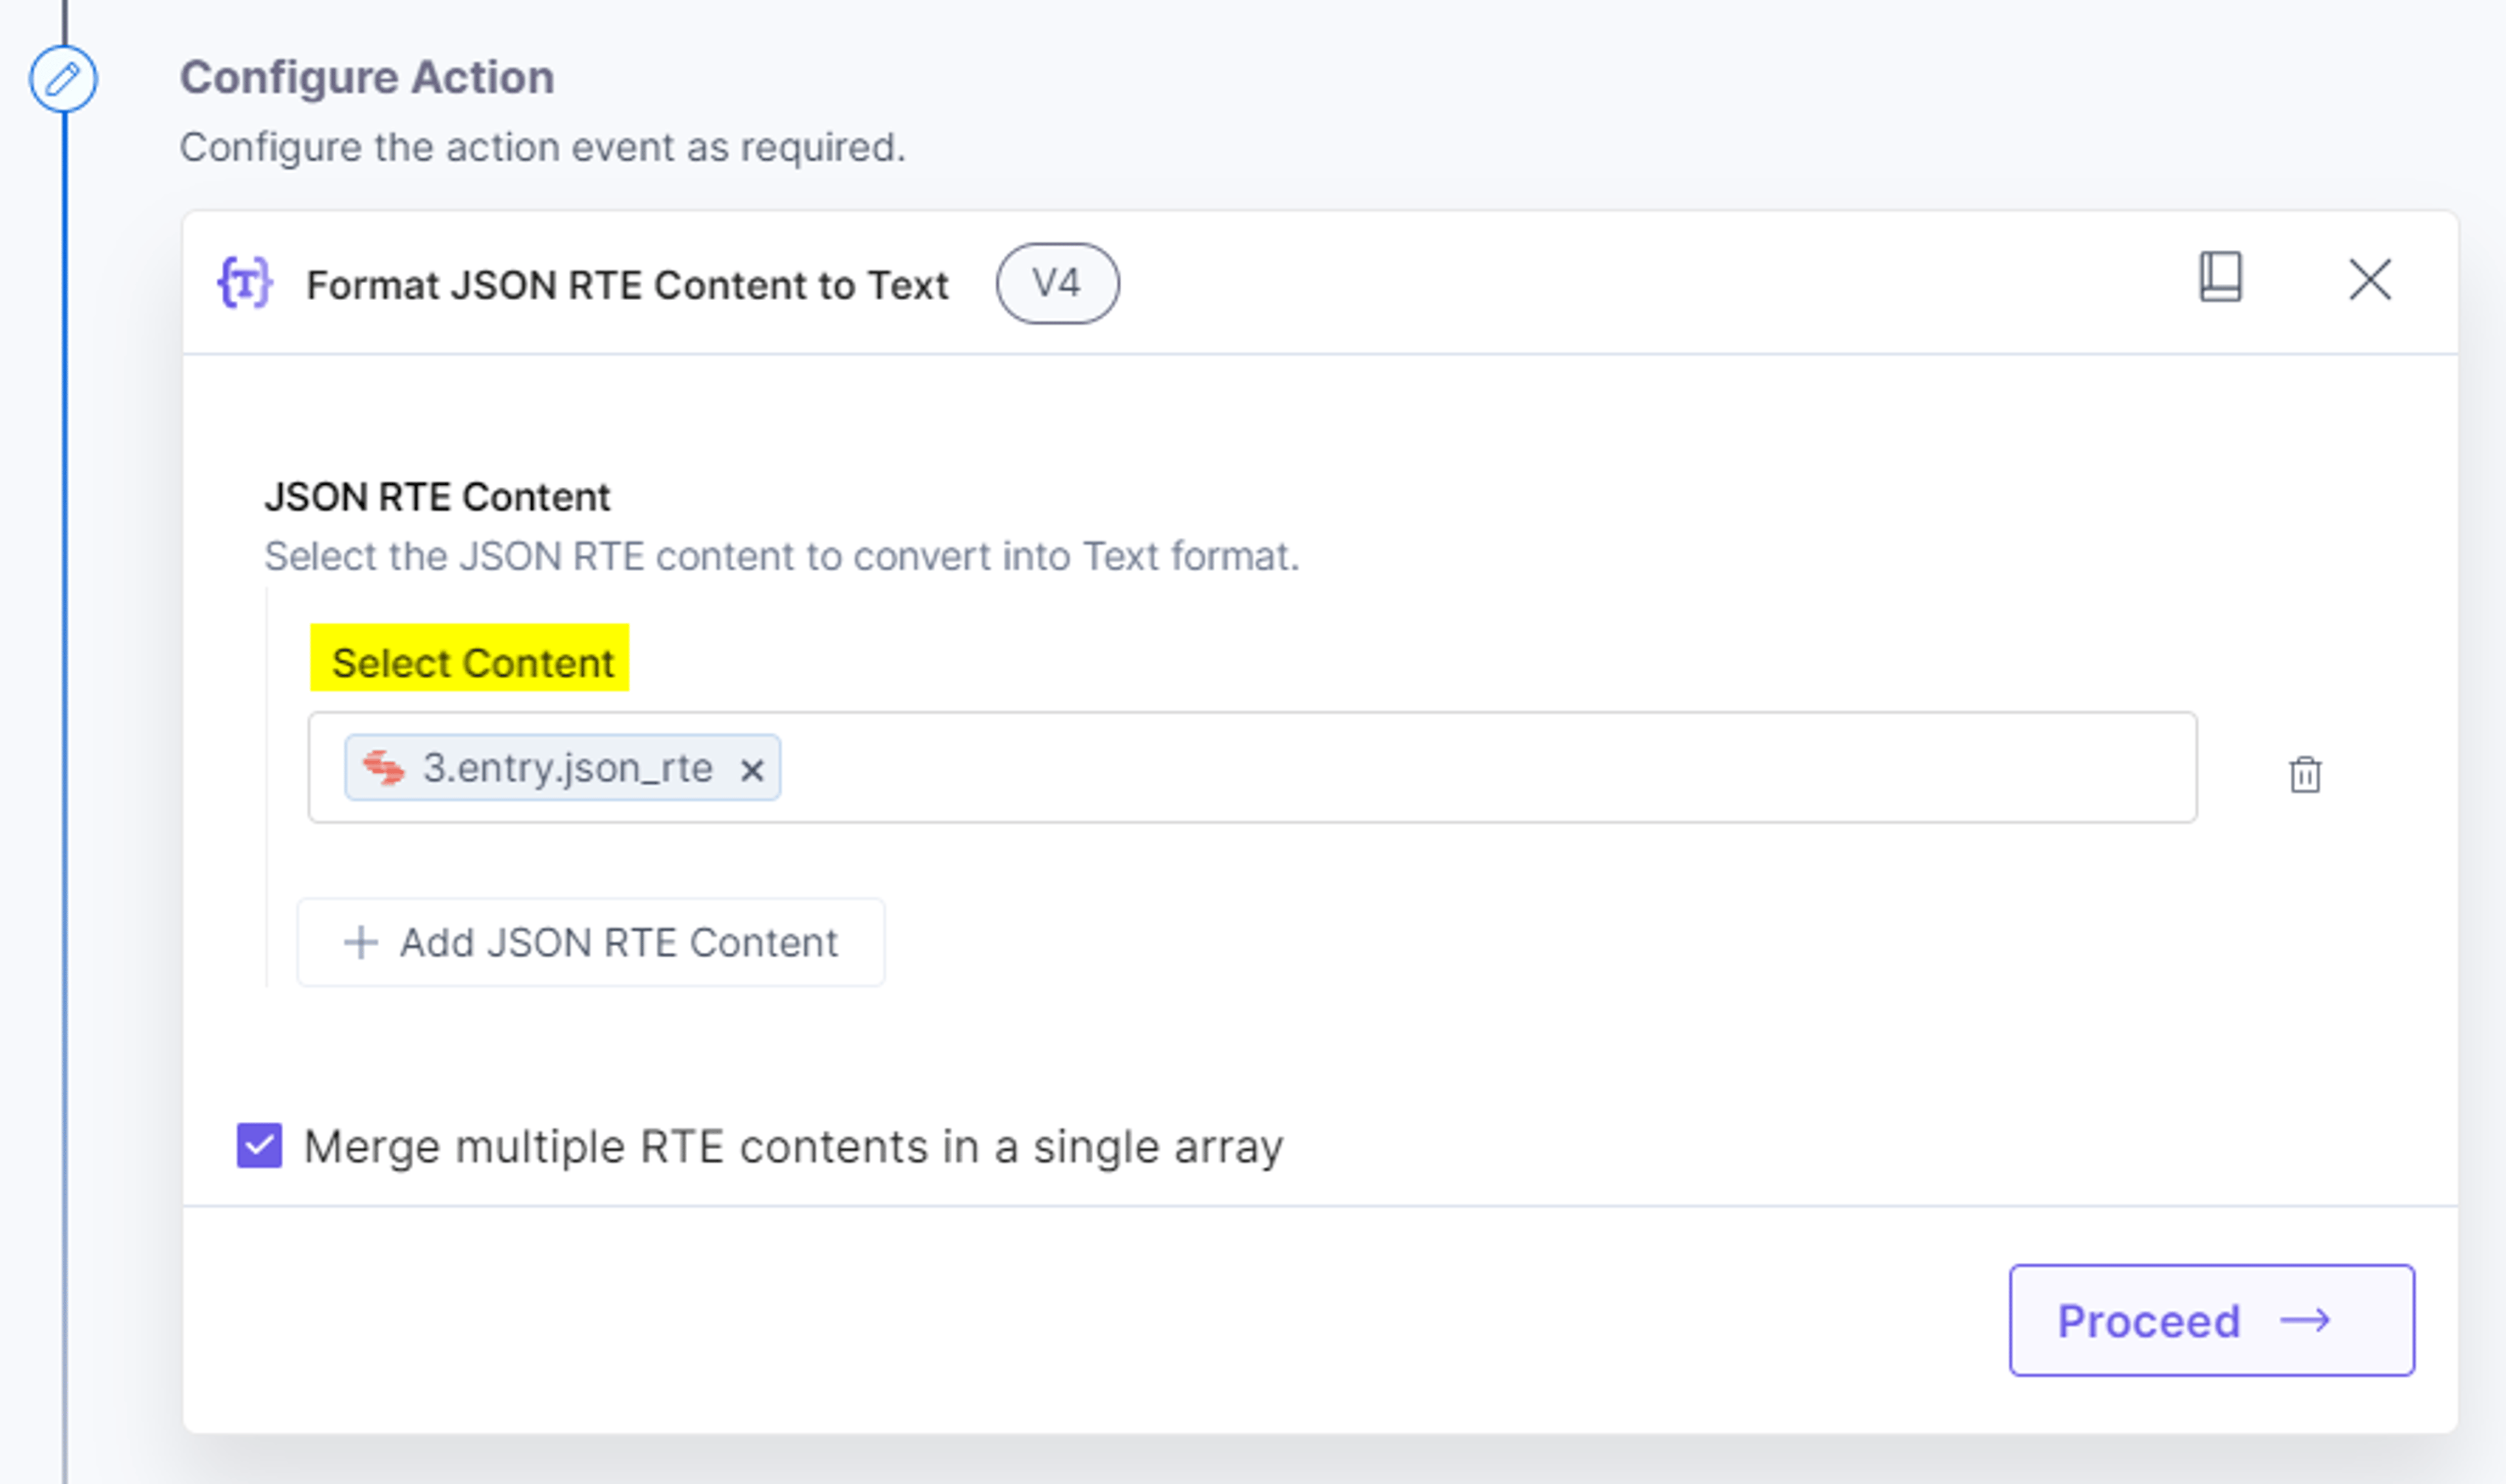Click the pencil edit step icon

click(x=63, y=79)
